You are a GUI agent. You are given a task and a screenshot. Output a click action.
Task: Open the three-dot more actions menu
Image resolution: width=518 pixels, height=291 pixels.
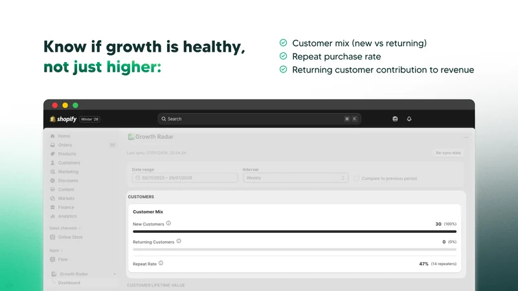466,137
